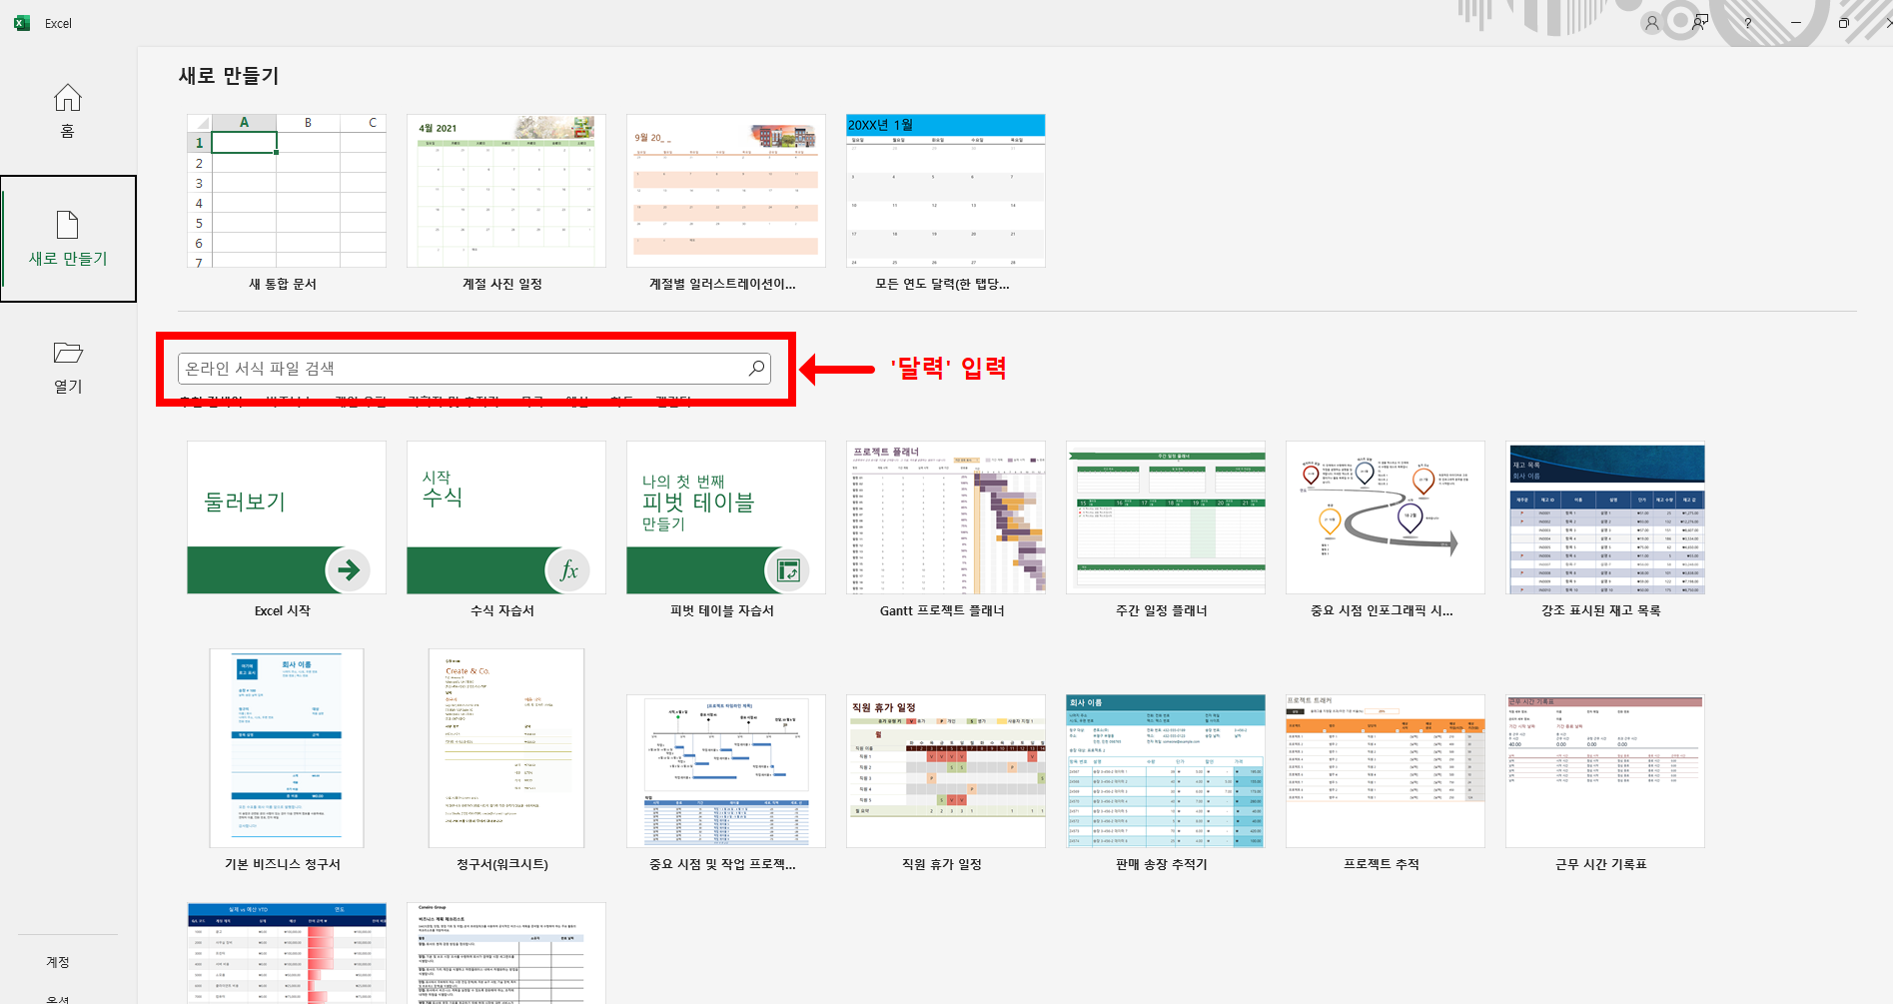1893x1004 pixels.
Task: Click the Excel logo in title bar
Action: point(22,23)
